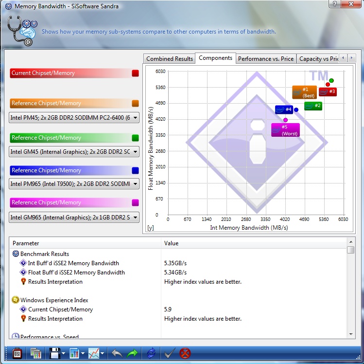Click the red #3 chart label

coord(328,92)
